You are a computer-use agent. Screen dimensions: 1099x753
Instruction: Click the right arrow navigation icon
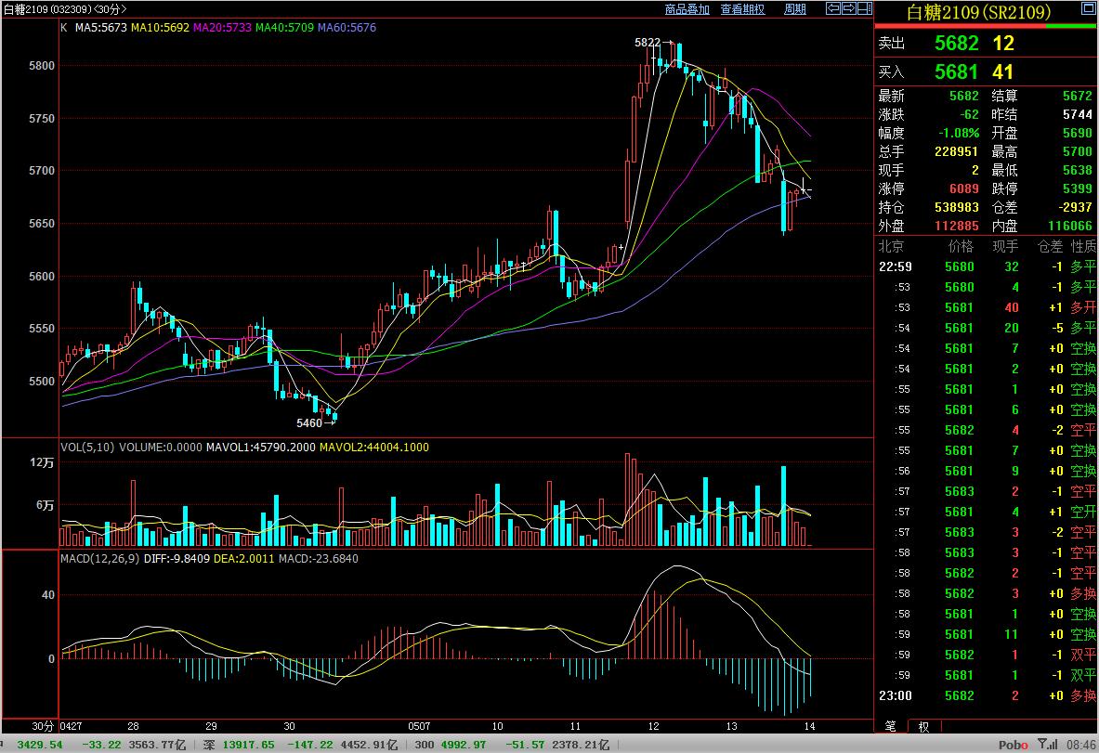pyautogui.click(x=849, y=8)
